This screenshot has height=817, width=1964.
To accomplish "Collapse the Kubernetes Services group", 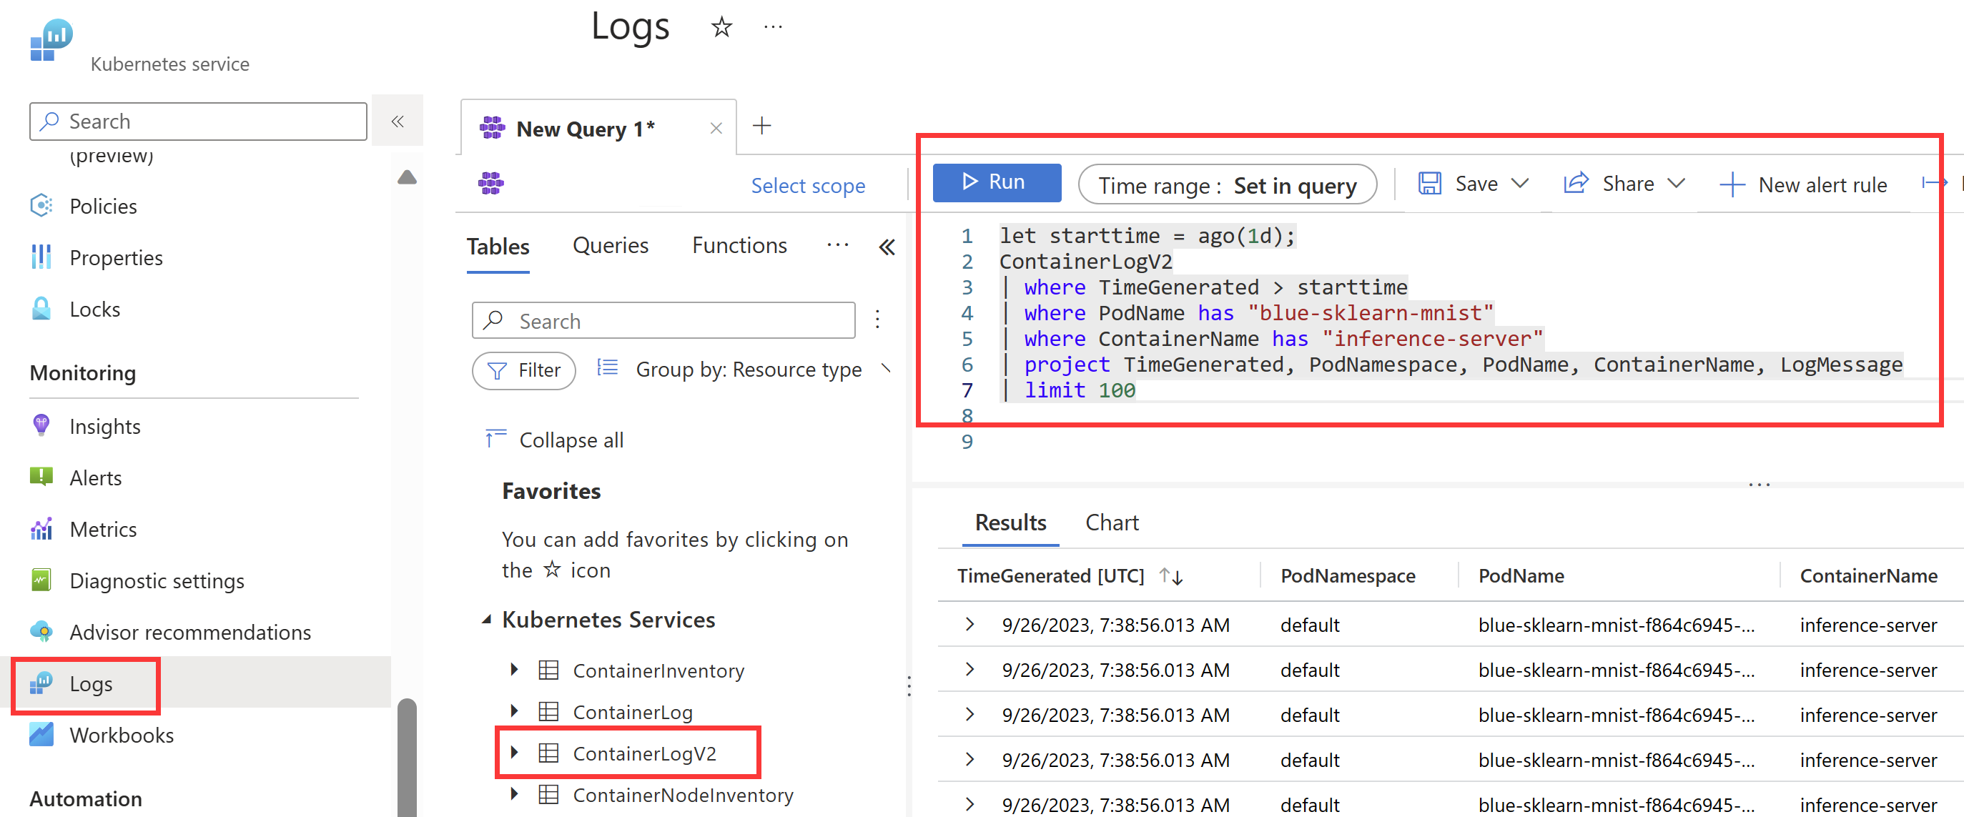I will pyautogui.click(x=486, y=620).
